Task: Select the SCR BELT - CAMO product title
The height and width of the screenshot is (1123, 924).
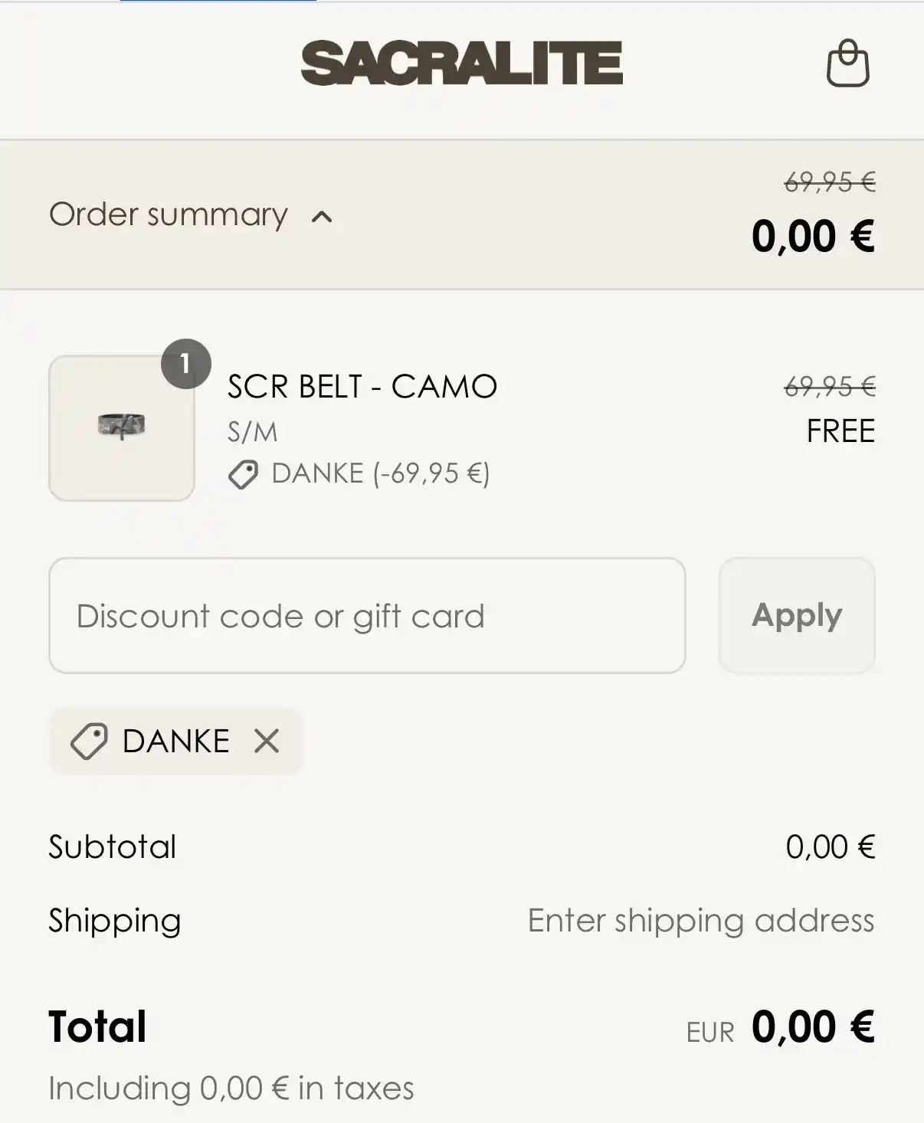Action: [362, 387]
